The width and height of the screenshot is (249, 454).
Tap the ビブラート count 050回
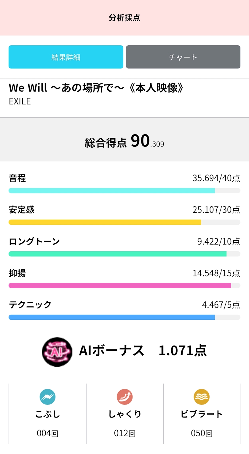pos(202,433)
